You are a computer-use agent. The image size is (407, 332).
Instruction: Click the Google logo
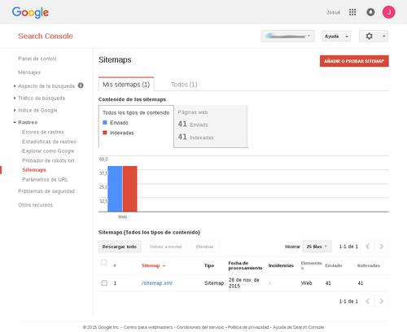[30, 12]
